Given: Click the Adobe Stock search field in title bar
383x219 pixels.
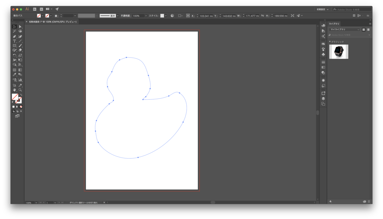Looking at the screenshot, I should point(352,9).
